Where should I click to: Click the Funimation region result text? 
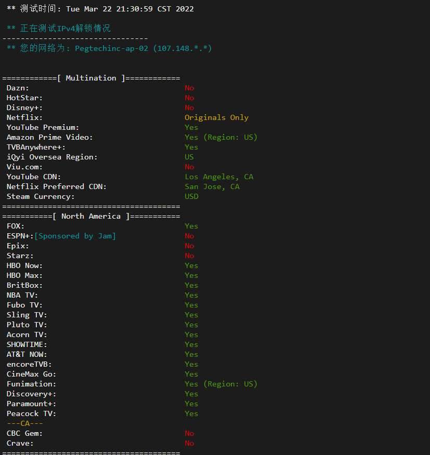tap(221, 384)
